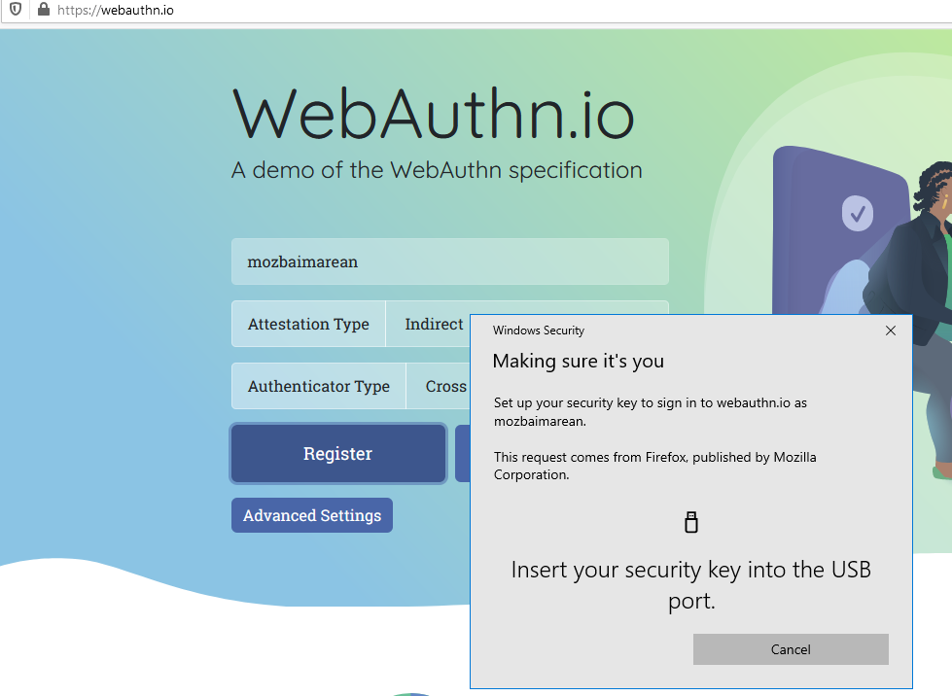Cancel the security key prompt

[790, 649]
